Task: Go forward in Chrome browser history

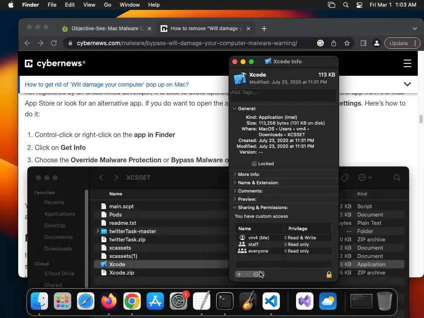Action: click(x=41, y=43)
